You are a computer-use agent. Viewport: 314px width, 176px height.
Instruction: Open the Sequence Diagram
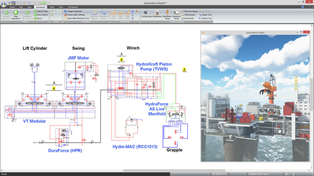pos(94,15)
